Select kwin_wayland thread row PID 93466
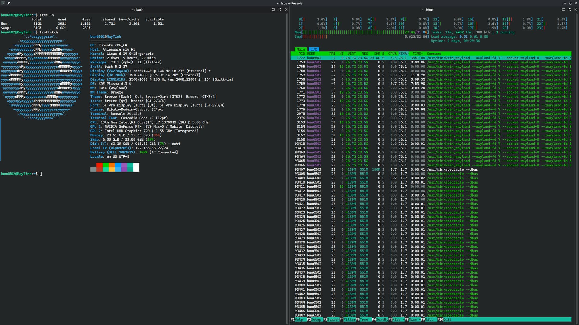The width and height of the screenshot is (579, 325). coord(431,165)
